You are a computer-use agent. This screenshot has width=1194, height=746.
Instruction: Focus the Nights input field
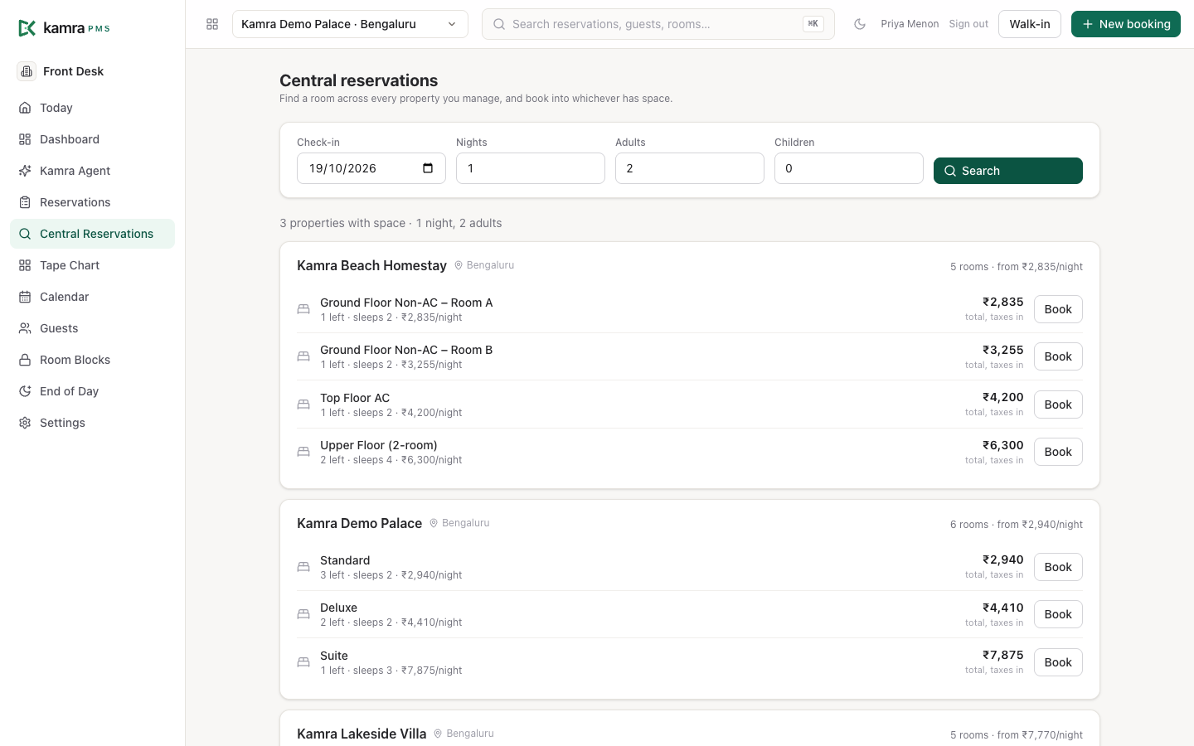click(531, 168)
